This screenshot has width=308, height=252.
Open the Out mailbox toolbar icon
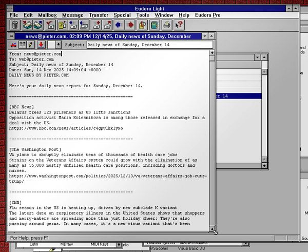38,25
